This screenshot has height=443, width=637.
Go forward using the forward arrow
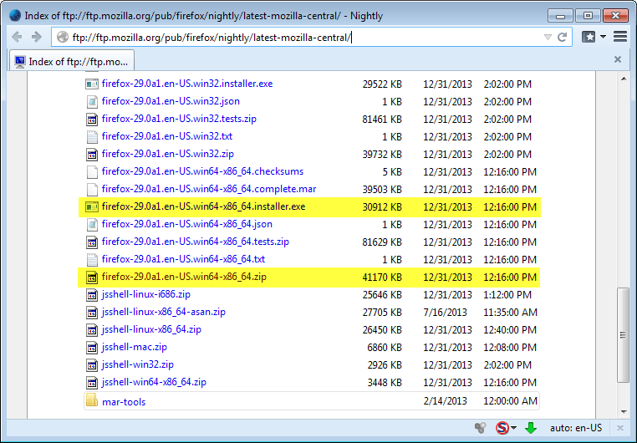coord(37,37)
